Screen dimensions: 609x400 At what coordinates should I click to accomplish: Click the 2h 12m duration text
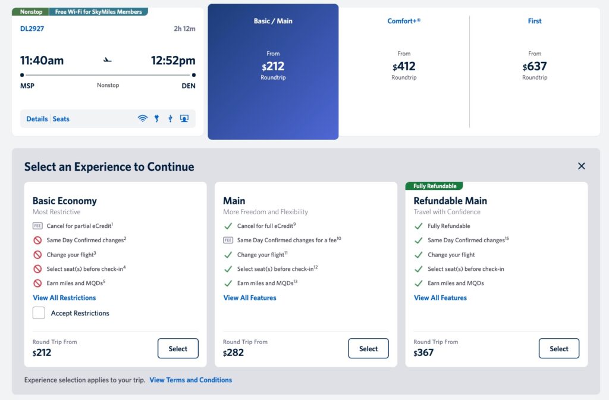tap(184, 29)
